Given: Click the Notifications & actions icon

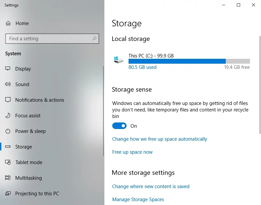Looking at the screenshot, I should 8,100.
